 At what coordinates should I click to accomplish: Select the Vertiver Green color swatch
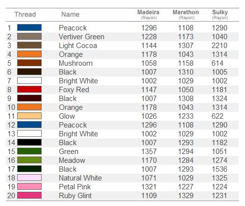click(x=29, y=36)
